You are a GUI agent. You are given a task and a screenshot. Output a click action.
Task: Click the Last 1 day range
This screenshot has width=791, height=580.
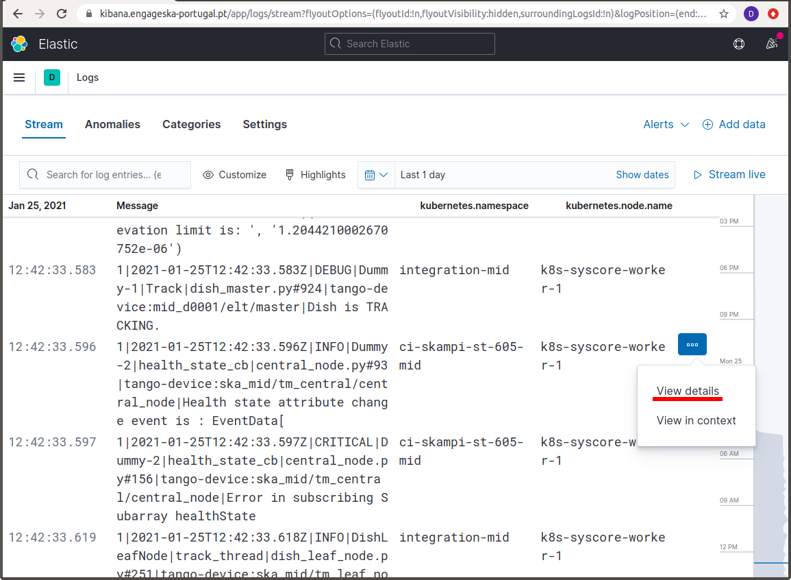423,175
